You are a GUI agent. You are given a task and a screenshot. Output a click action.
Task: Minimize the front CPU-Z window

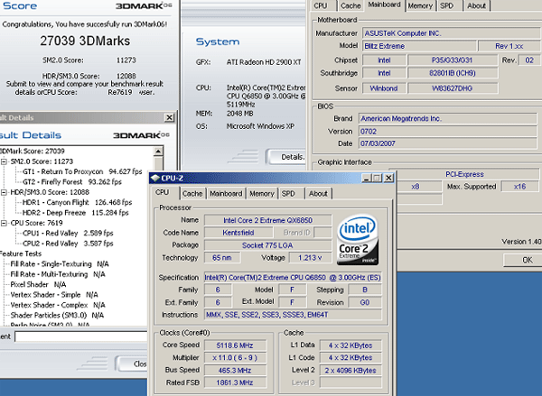(367, 178)
